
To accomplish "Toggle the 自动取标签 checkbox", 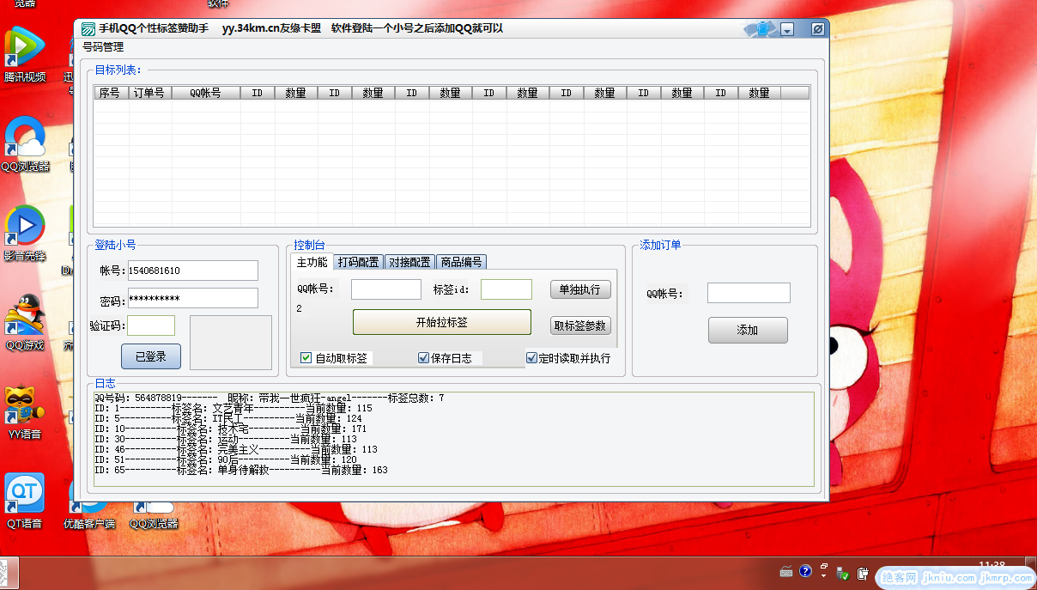I will [306, 358].
